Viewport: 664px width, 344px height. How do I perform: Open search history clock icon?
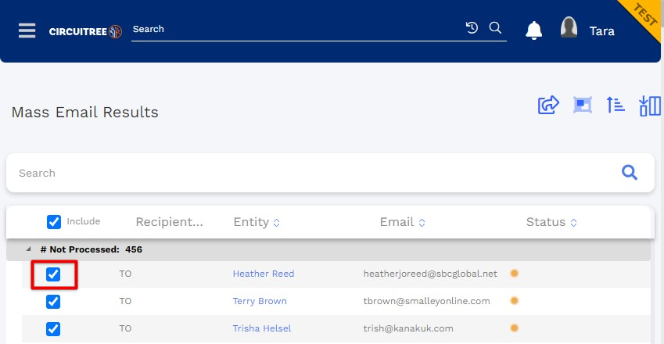click(x=472, y=28)
